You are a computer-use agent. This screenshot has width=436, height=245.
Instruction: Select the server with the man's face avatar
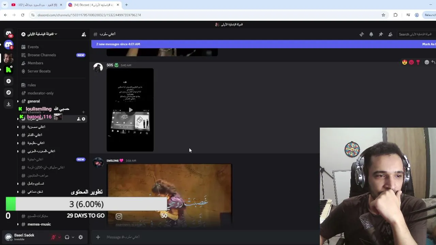(9, 58)
